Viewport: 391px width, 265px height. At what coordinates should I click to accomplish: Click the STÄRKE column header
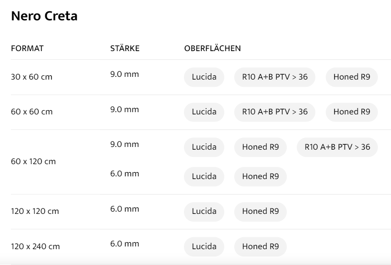(125, 49)
